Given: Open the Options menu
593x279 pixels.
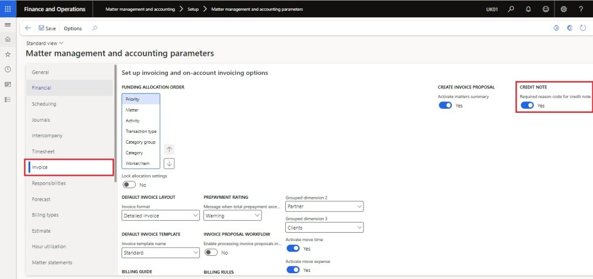Looking at the screenshot, I should [72, 28].
